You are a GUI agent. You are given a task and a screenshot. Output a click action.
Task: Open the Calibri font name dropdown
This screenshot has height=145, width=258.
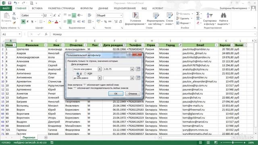tap(42, 15)
